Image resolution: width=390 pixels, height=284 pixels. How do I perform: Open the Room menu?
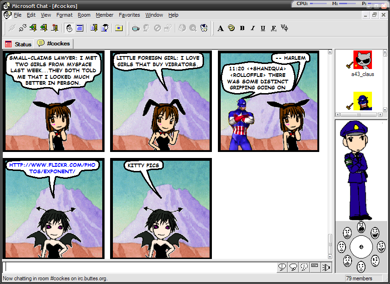[x=84, y=15]
